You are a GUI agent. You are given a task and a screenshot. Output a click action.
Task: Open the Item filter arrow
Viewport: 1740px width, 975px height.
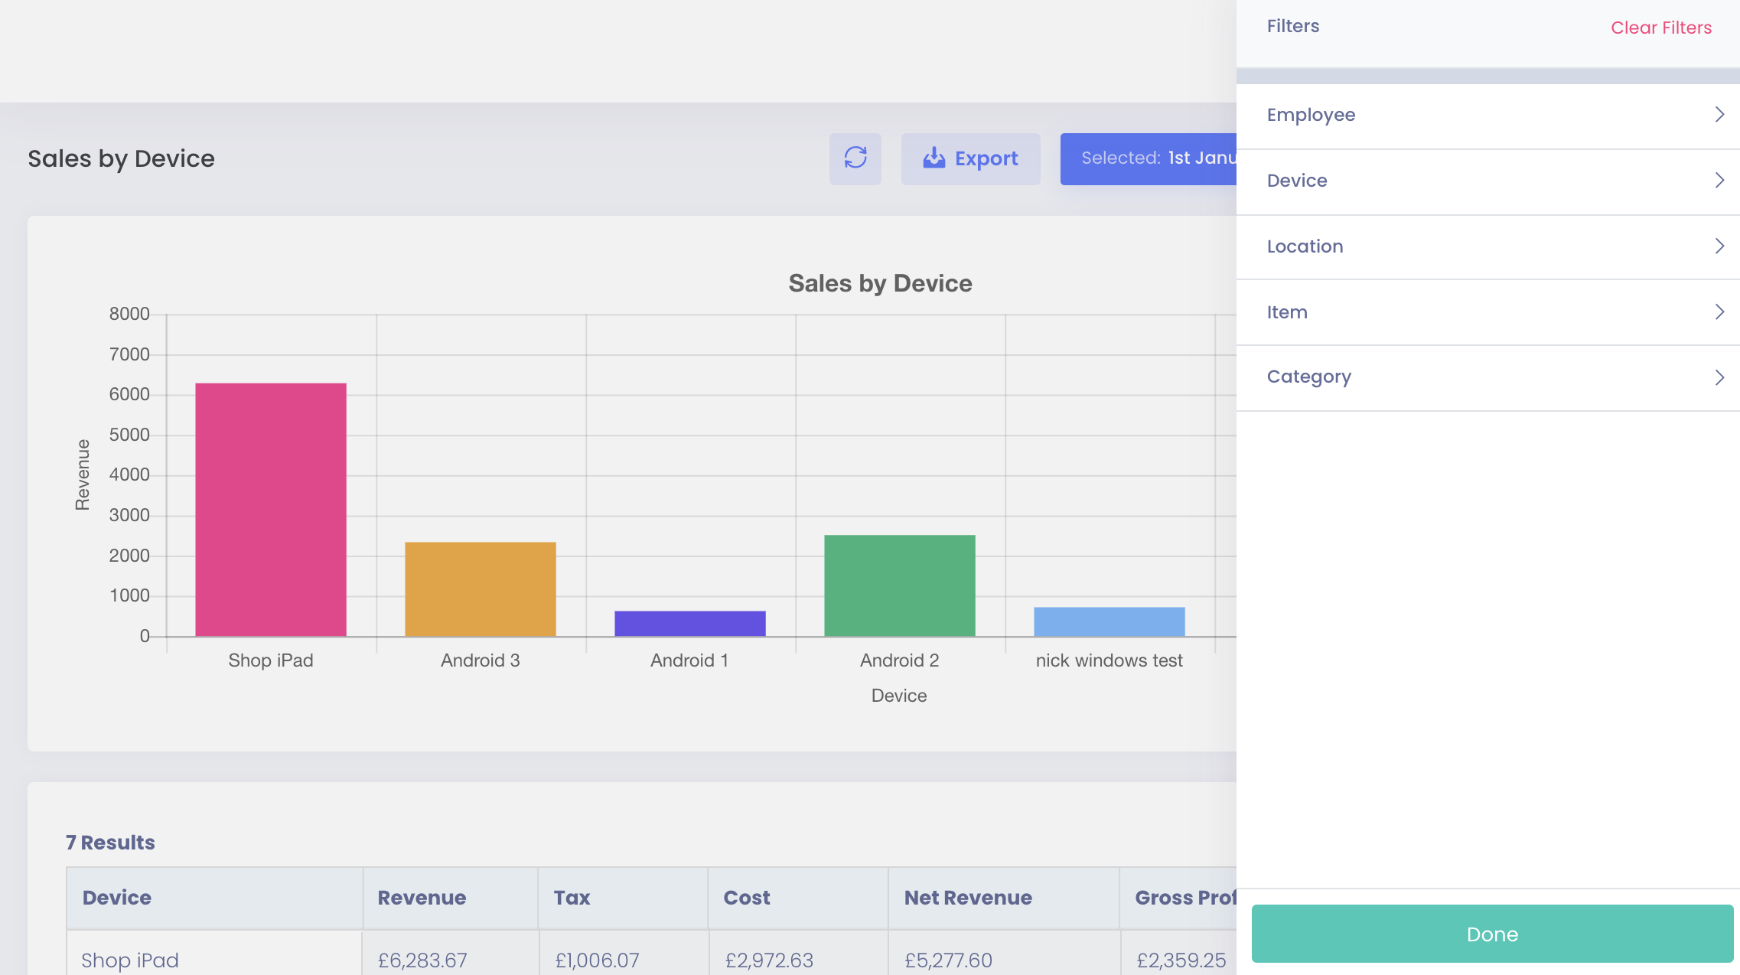pos(1719,312)
